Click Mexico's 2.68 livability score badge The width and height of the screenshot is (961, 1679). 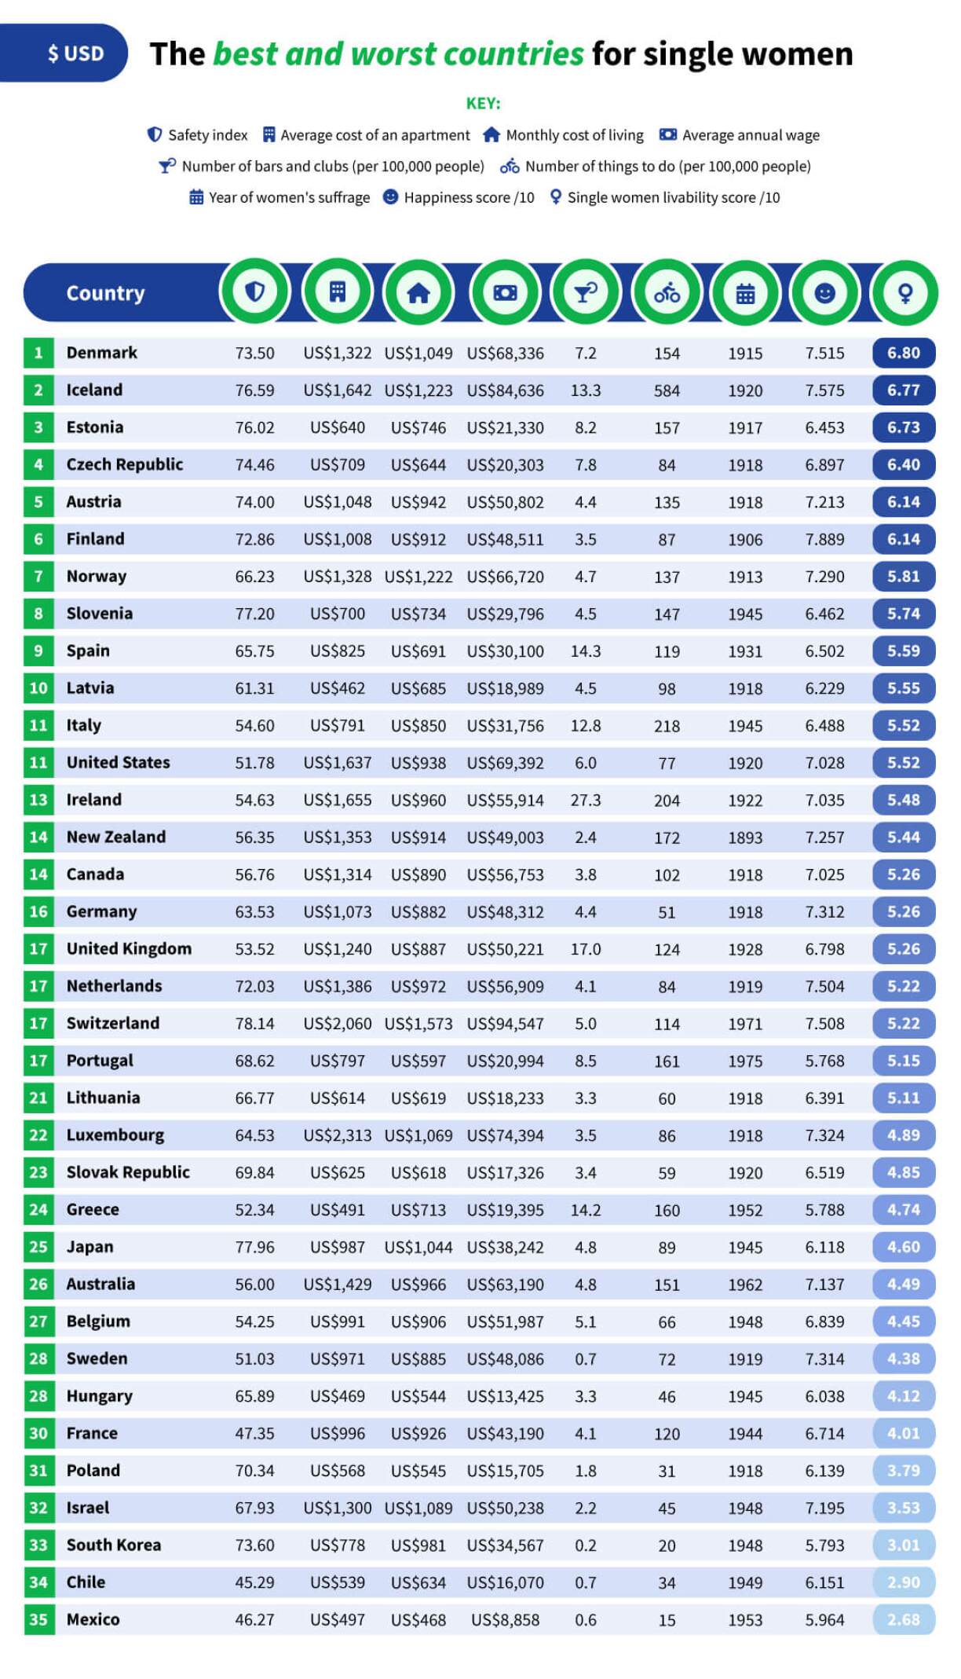pyautogui.click(x=903, y=1619)
